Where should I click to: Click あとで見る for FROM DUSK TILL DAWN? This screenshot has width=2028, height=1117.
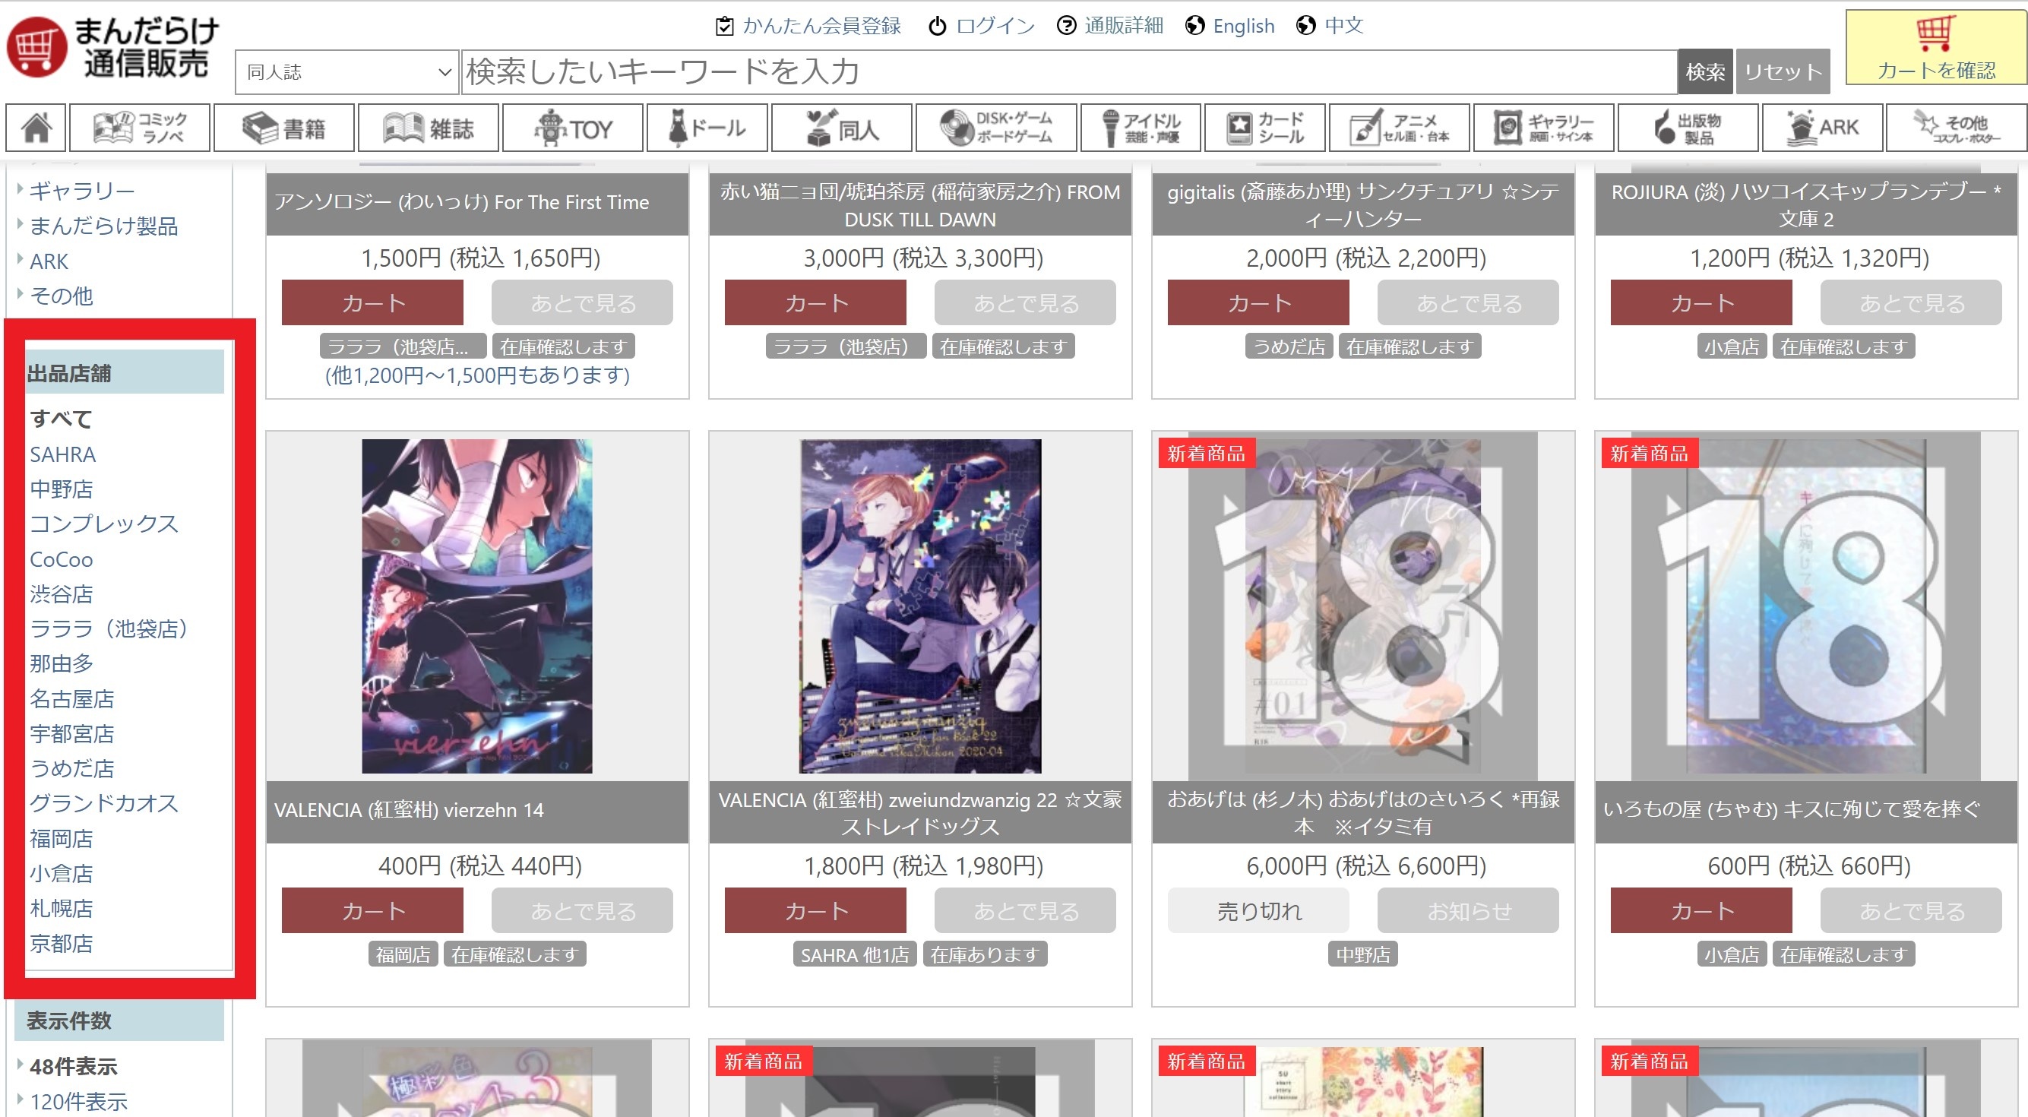pos(1025,302)
